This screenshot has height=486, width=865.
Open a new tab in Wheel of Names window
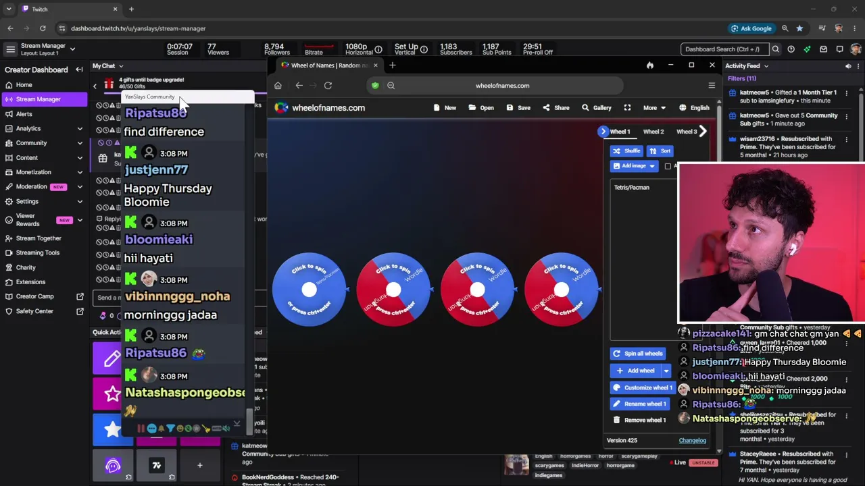(392, 65)
